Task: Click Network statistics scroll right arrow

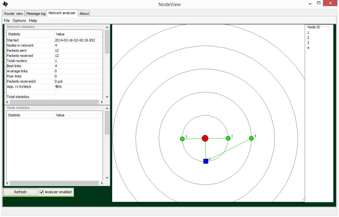Action: (102, 102)
